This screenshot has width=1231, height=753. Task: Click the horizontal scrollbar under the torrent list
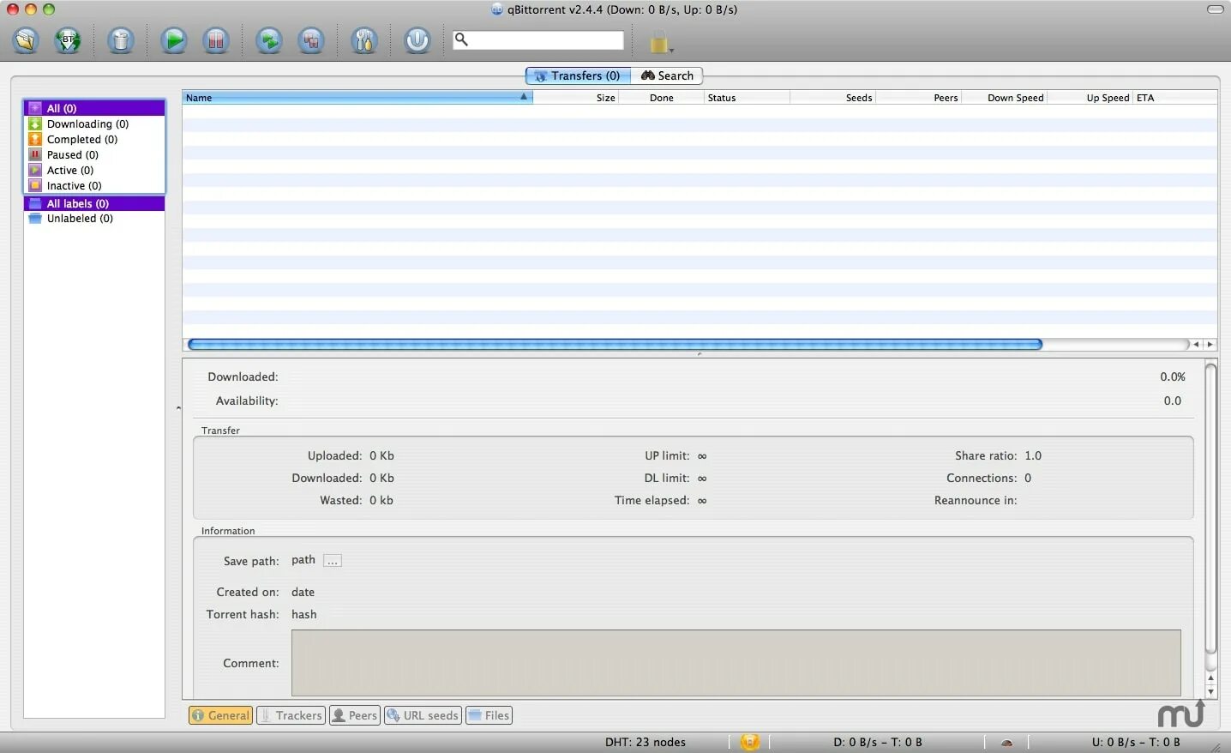tap(615, 344)
